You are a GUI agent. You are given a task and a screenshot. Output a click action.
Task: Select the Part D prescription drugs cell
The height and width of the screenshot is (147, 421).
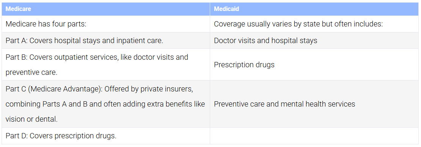[106, 136]
